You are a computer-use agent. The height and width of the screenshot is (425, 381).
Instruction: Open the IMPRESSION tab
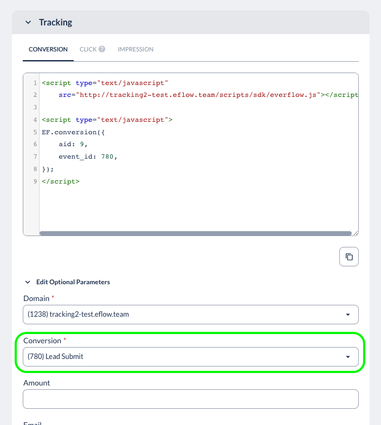pyautogui.click(x=135, y=49)
